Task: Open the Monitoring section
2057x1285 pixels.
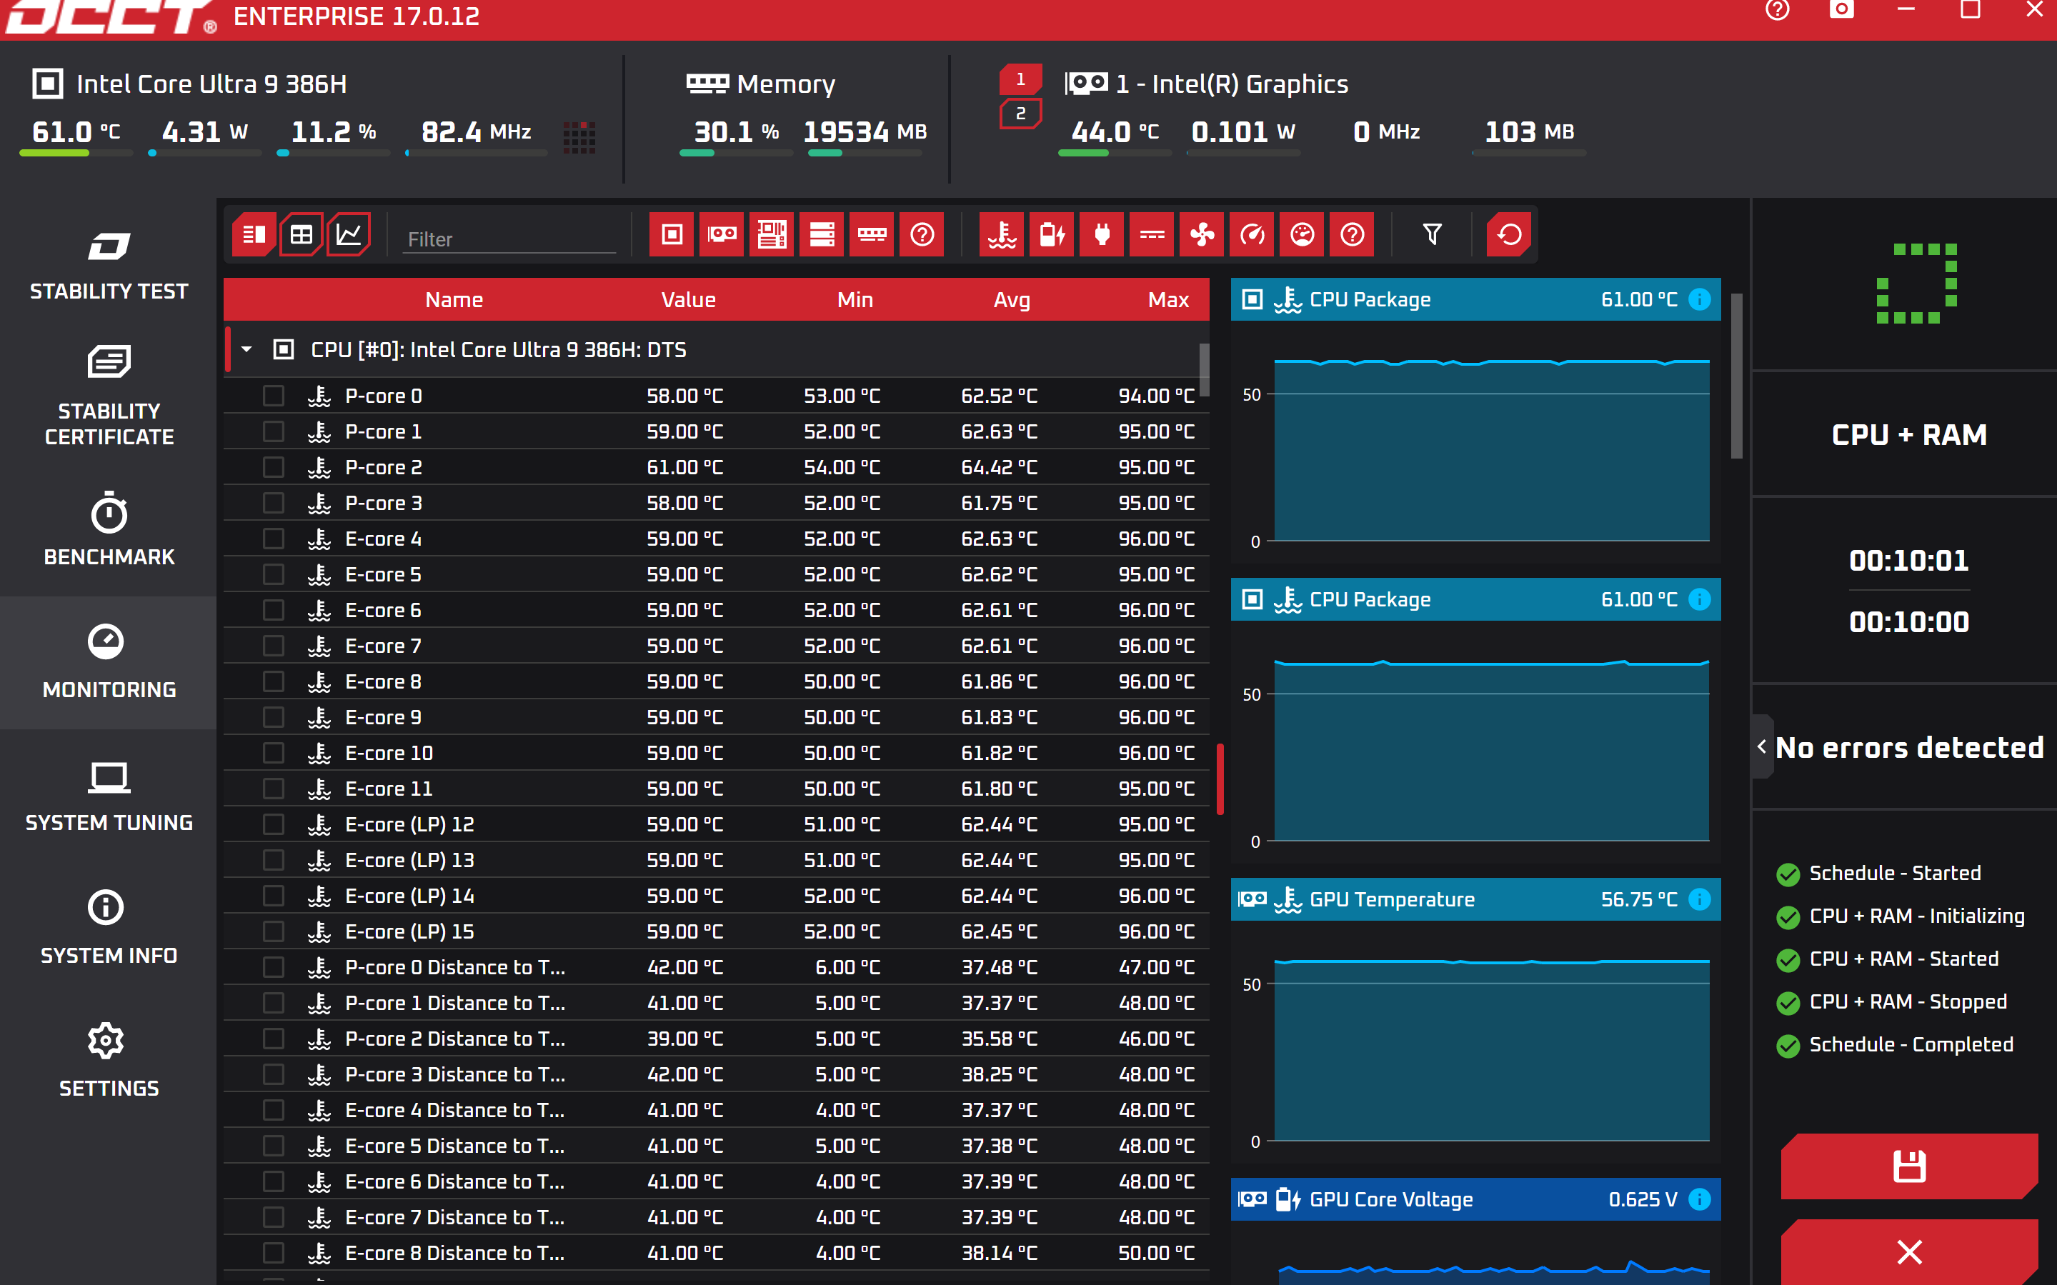Action: pos(109,662)
